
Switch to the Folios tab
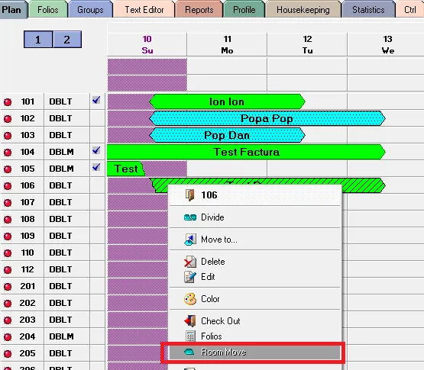[x=48, y=10]
